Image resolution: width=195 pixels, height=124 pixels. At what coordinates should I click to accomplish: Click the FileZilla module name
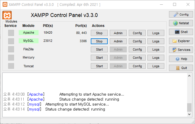click(x=29, y=49)
